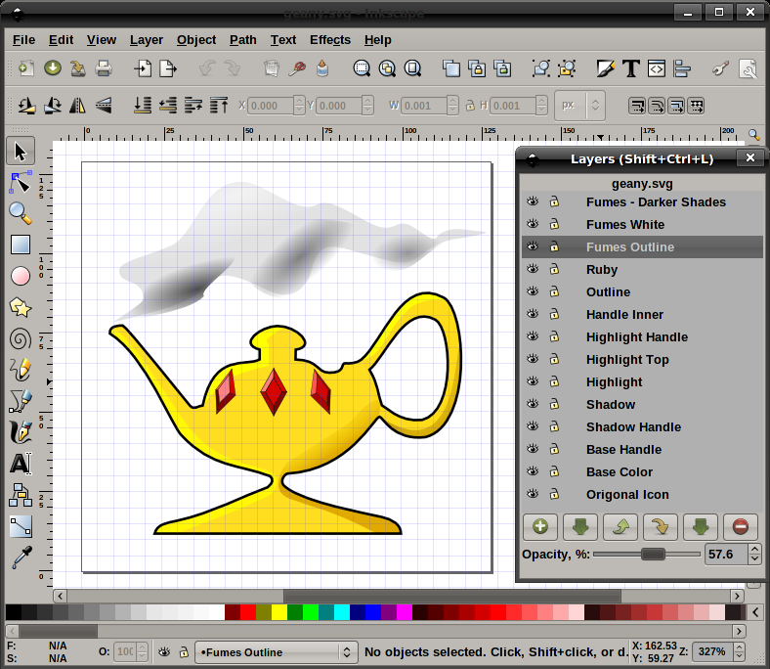Screen dimensions: 770x669
Task: Click the Print icon
Action: click(x=104, y=68)
